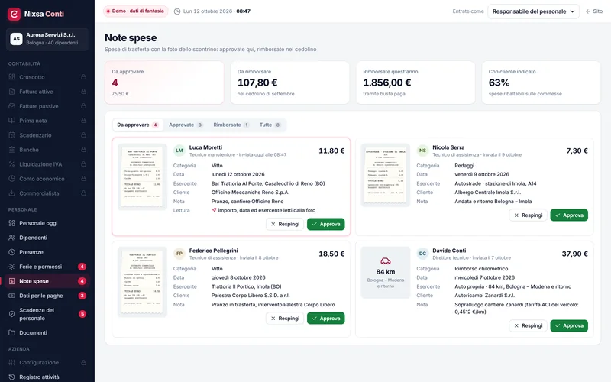Open Nicola Serra's receipt photo thumbnail

pyautogui.click(x=386, y=175)
